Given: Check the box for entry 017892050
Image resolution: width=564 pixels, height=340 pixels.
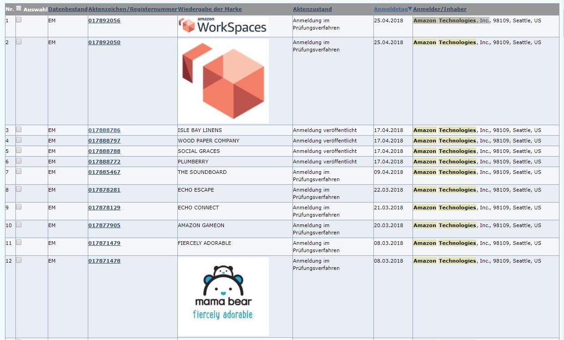Looking at the screenshot, I should [x=19, y=41].
